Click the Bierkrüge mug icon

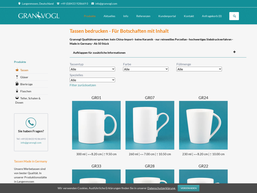click(17, 84)
